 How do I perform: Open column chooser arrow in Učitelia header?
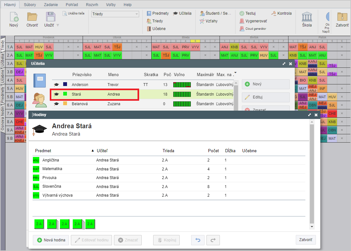(235, 73)
